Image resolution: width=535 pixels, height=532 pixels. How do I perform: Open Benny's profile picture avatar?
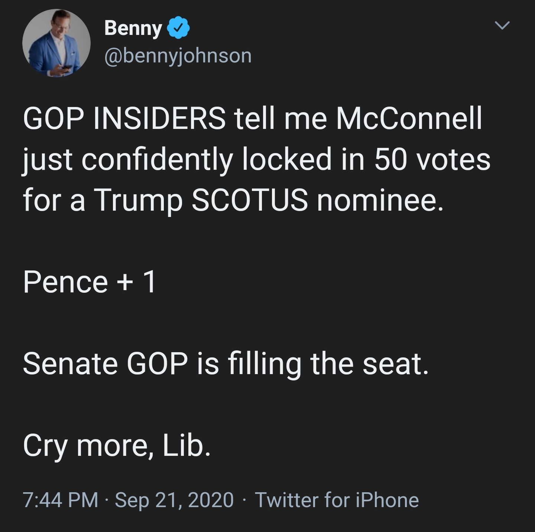[56, 43]
